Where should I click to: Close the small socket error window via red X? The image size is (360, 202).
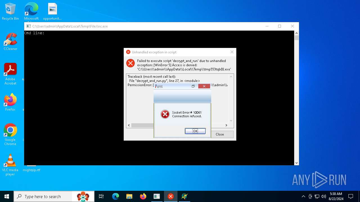[204, 86]
